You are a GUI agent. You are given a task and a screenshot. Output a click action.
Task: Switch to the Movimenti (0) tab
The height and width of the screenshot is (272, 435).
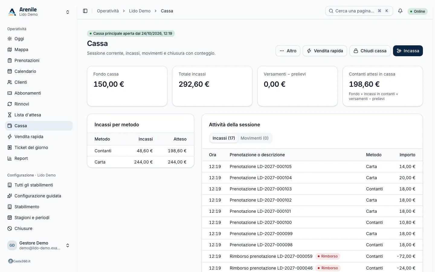[254, 138]
